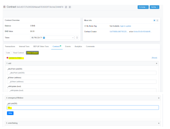The height and width of the screenshot is (129, 170).
Task: Click the Contract Overview heading
Action: point(12,20)
